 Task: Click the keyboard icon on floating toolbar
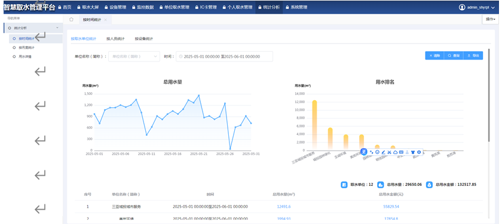tap(401, 152)
